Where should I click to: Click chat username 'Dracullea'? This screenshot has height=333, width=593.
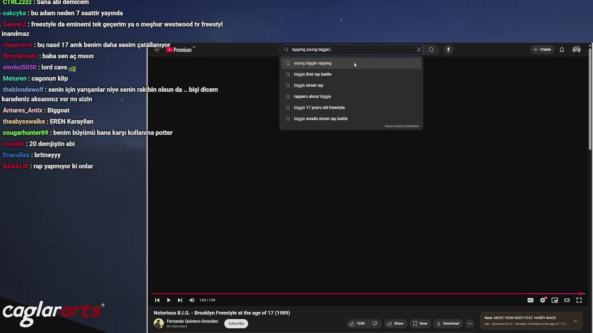[x=16, y=155]
